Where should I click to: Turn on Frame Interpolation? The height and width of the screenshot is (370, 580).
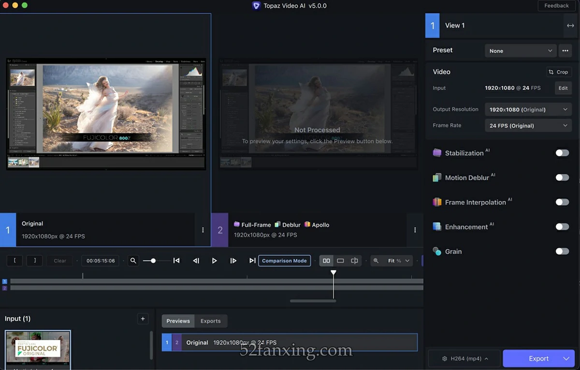[x=562, y=202]
